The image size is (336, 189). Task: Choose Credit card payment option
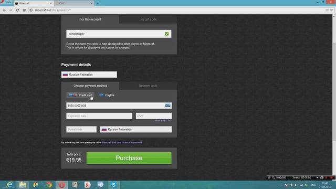(x=80, y=95)
